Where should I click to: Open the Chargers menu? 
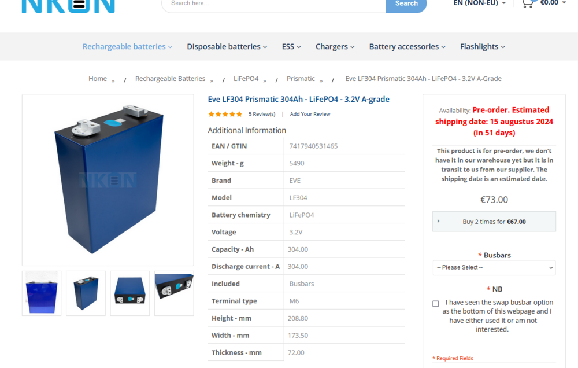tap(335, 47)
